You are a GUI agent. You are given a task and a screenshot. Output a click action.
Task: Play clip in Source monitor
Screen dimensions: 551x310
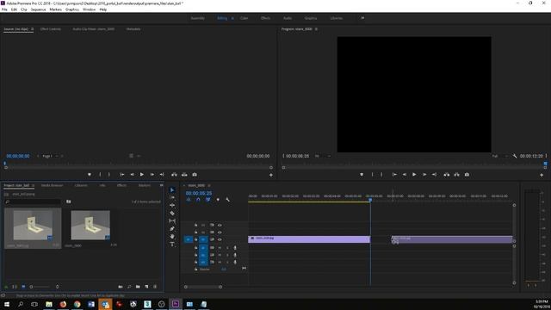(x=141, y=175)
